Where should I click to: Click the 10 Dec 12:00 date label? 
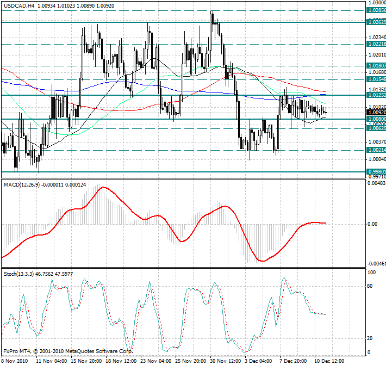point(330,361)
